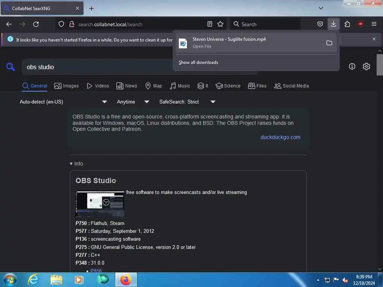
Task: Switch to the News category
Action: click(127, 86)
